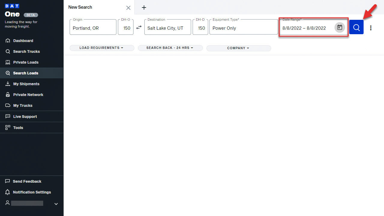Image resolution: width=384 pixels, height=216 pixels.
Task: Expand the Company filter dropdown
Action: coord(238,48)
